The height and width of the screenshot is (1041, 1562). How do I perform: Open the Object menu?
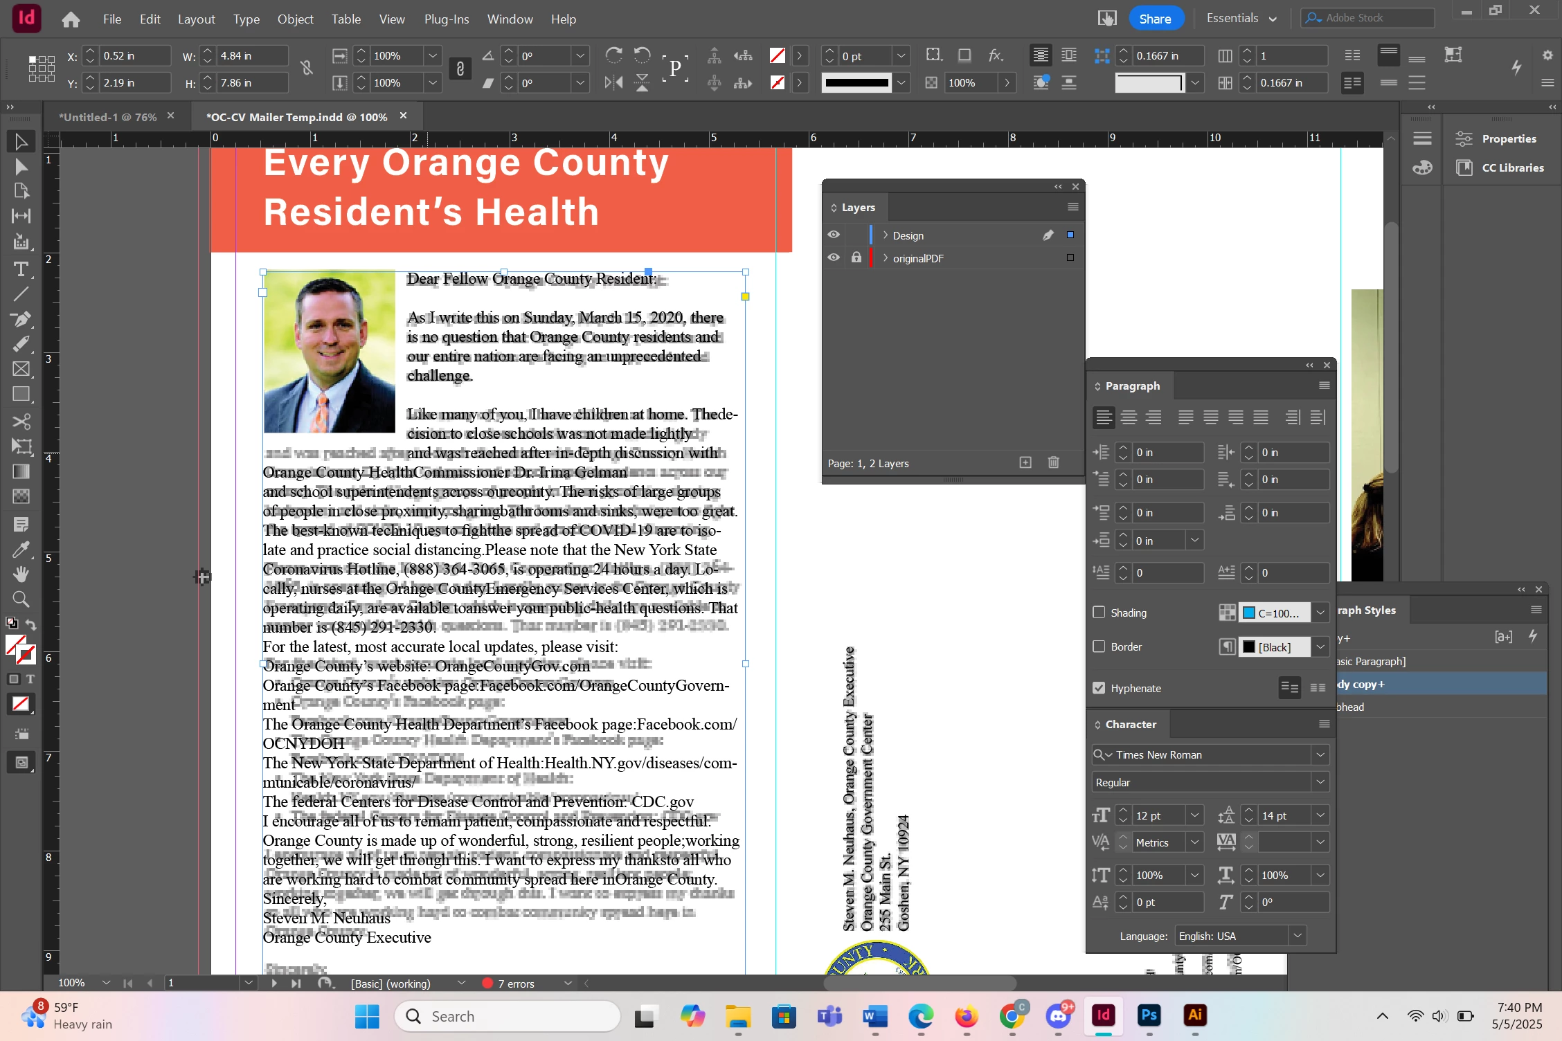(x=295, y=19)
